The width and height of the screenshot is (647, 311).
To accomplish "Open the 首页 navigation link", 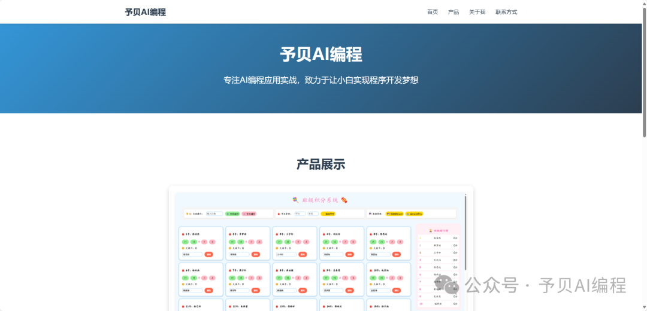I will click(433, 12).
